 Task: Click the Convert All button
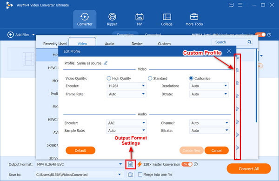click(x=249, y=169)
